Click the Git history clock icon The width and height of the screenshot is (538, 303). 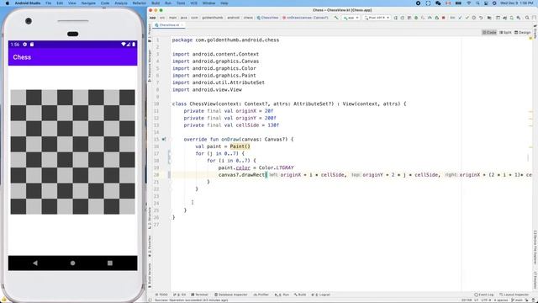[473, 18]
